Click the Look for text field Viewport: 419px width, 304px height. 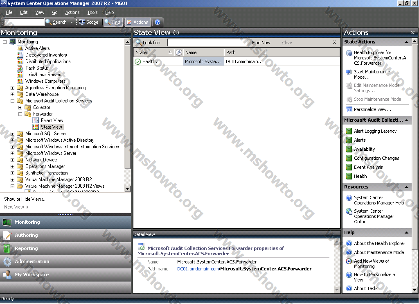point(208,43)
